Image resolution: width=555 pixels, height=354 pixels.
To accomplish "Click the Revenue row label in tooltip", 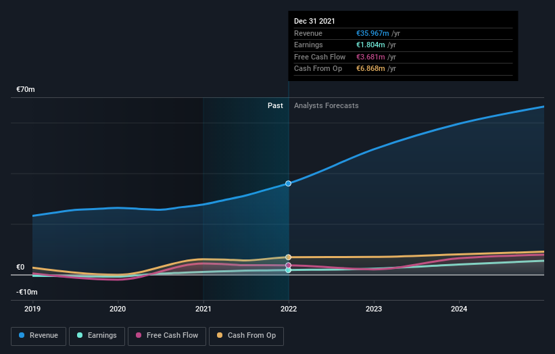I will click(x=308, y=33).
